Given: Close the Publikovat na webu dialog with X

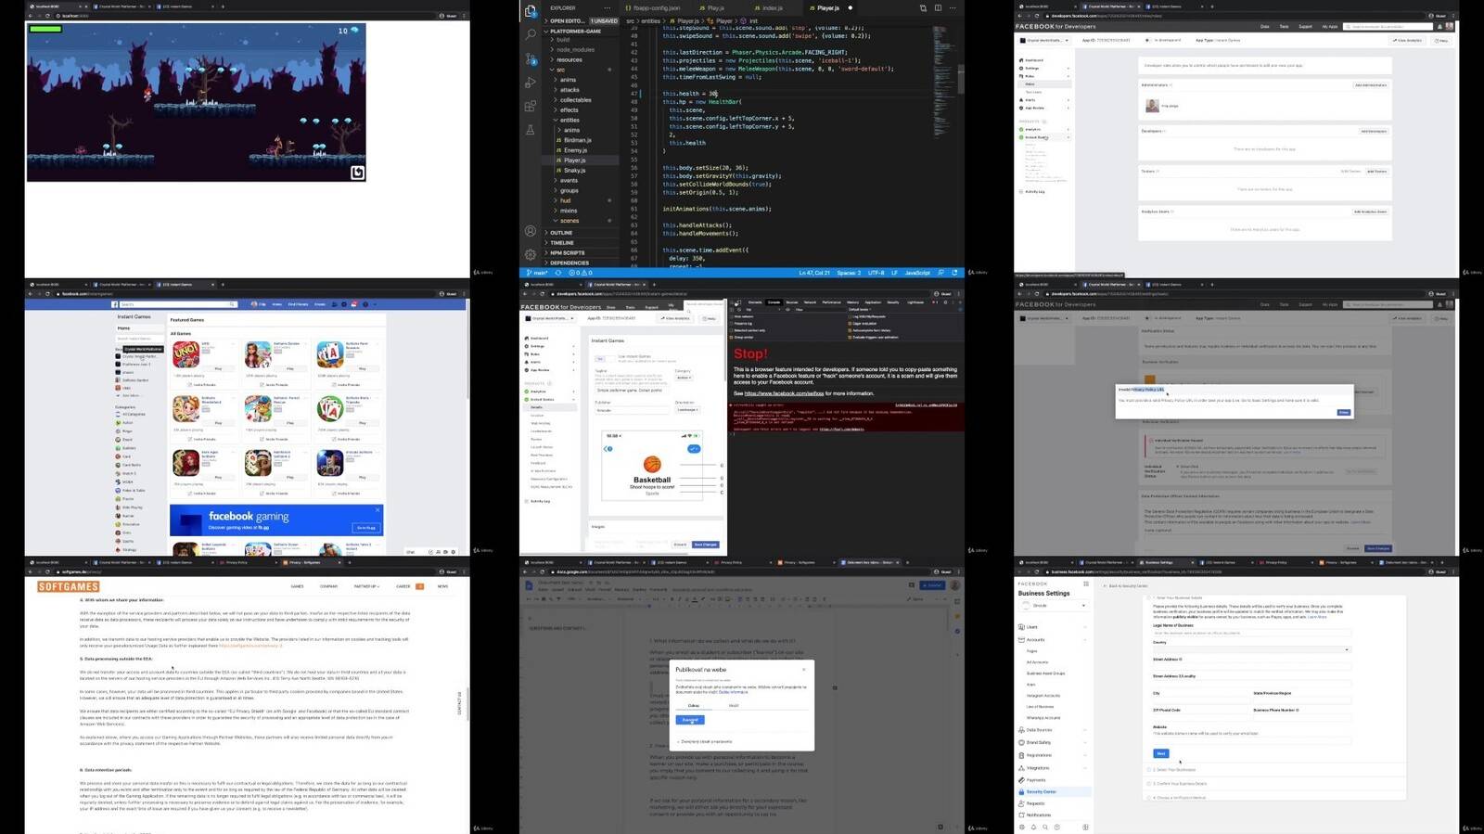Looking at the screenshot, I should pyautogui.click(x=804, y=669).
